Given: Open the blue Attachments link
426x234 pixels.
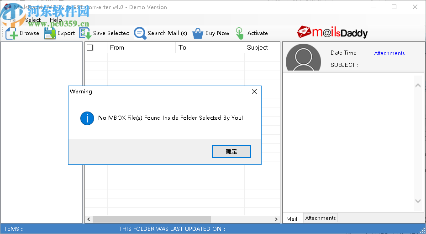Looking at the screenshot, I should point(389,53).
